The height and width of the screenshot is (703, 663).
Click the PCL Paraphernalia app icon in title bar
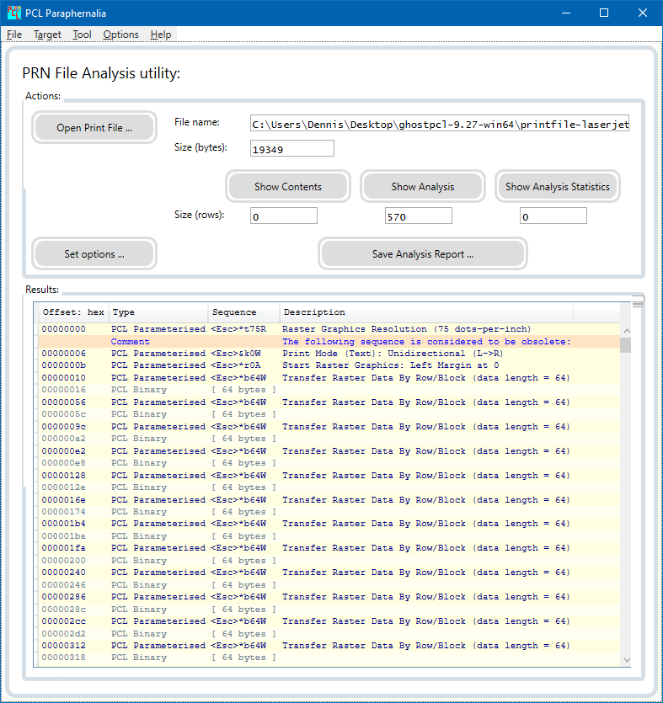(x=14, y=13)
